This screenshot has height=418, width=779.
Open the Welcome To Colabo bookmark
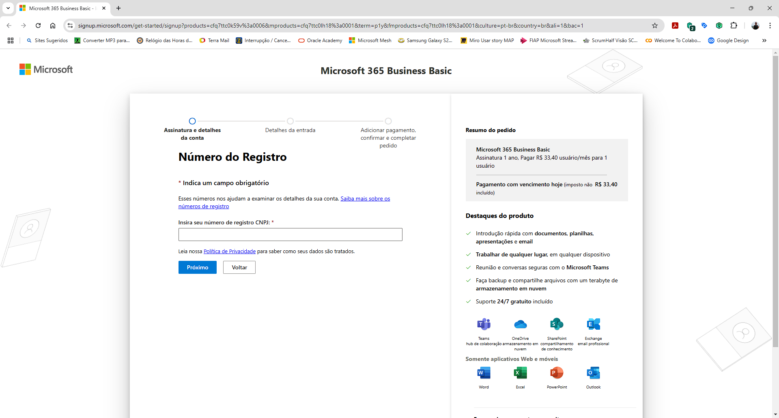[x=673, y=41]
